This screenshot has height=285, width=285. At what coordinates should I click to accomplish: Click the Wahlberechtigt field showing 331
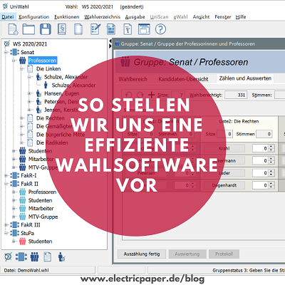click(236, 95)
